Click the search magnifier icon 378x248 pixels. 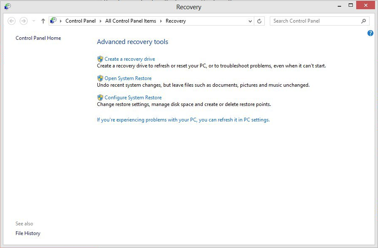point(364,21)
